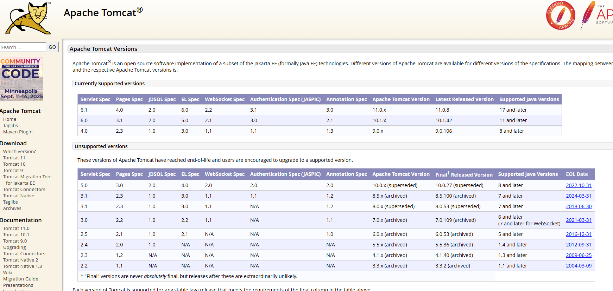Focus the Search input field
The width and height of the screenshot is (613, 291).
click(x=23, y=47)
